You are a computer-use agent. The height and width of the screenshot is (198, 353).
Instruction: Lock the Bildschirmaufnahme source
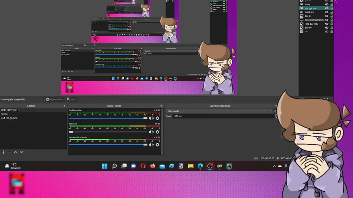click(x=331, y=20)
